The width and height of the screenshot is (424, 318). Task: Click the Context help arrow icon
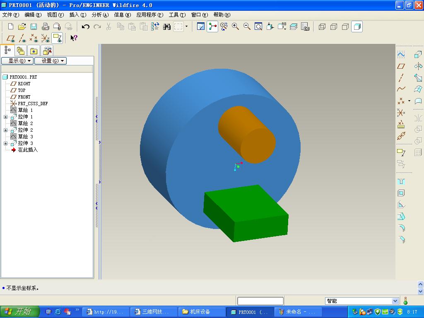coord(74,38)
